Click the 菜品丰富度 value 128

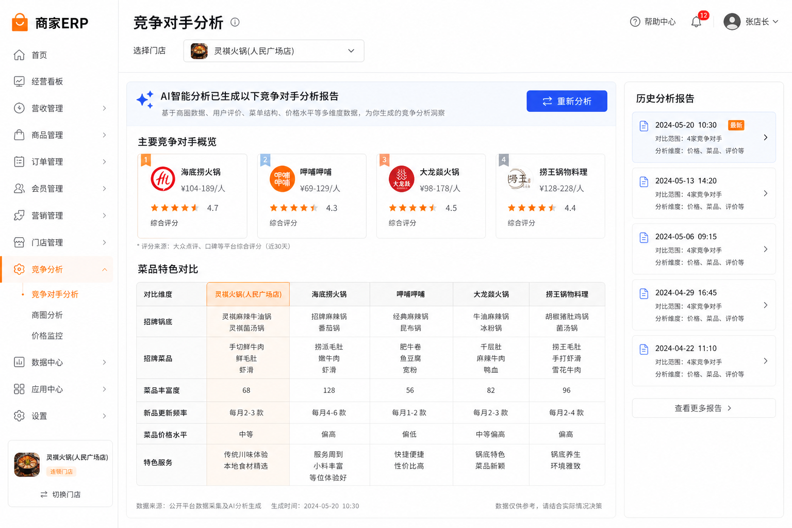329,390
